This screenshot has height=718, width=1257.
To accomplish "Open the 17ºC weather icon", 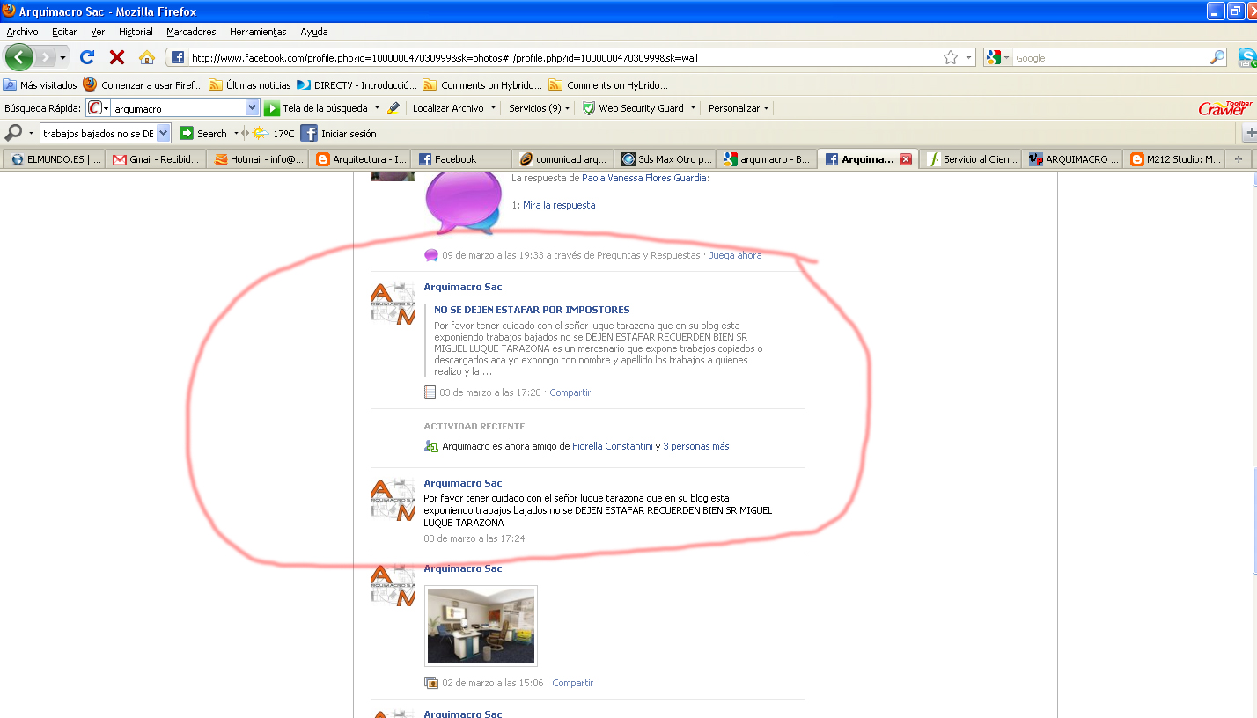I will tap(261, 134).
